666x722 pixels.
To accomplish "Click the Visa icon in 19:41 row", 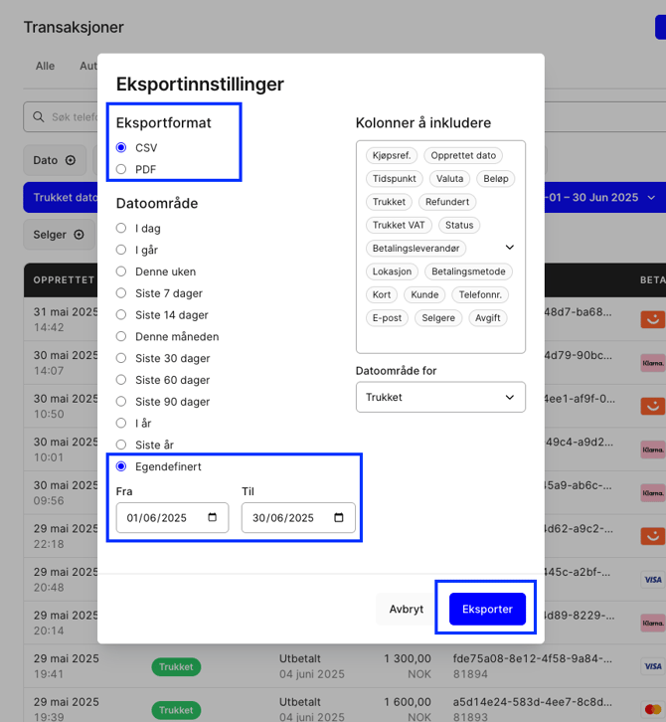I will (653, 666).
